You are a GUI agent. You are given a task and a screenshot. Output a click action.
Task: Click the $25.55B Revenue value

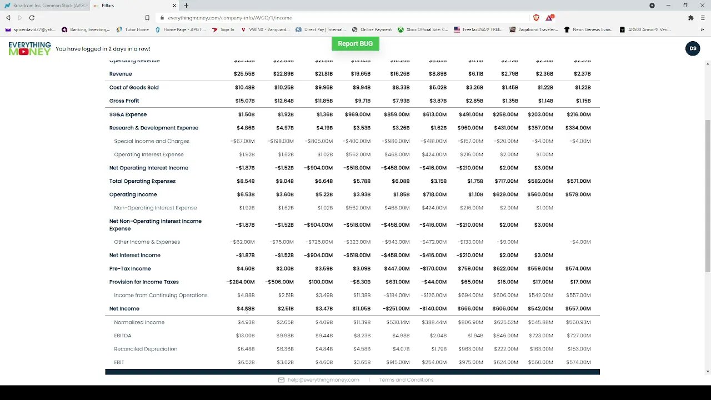(245, 74)
